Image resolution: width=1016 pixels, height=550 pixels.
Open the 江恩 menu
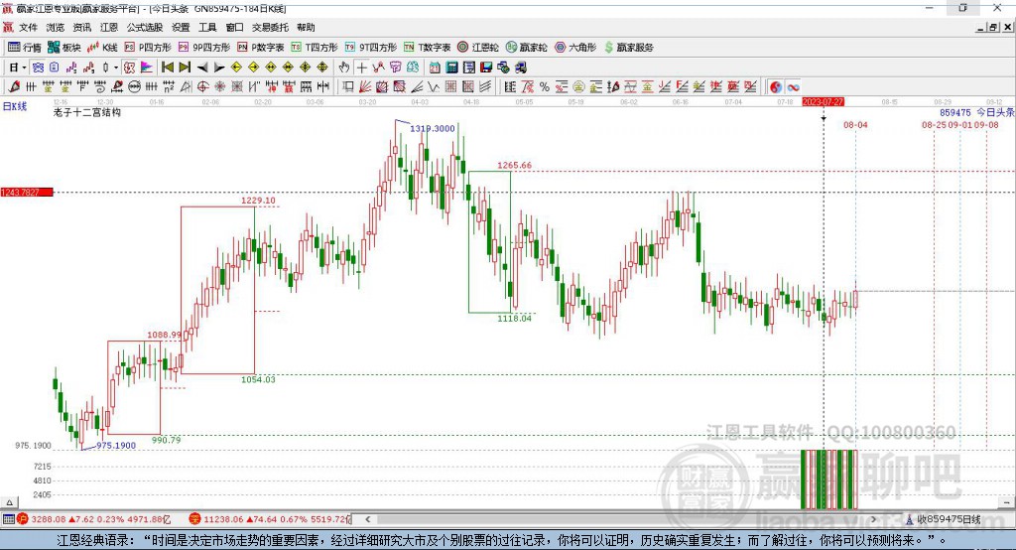(109, 27)
